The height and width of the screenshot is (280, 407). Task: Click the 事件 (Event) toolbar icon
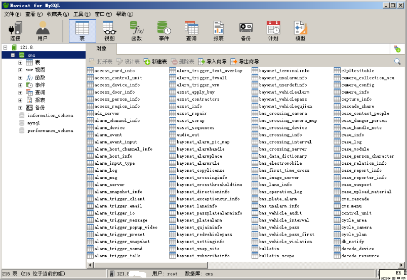[164, 31]
